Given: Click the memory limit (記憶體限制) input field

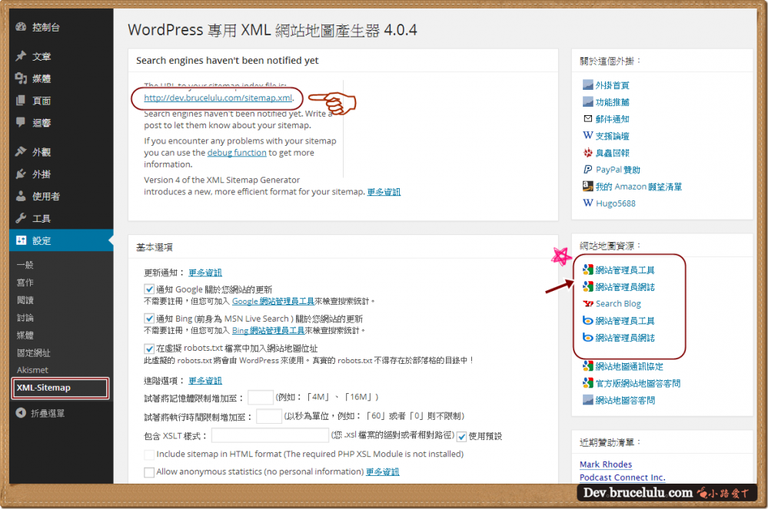Looking at the screenshot, I should 261,398.
